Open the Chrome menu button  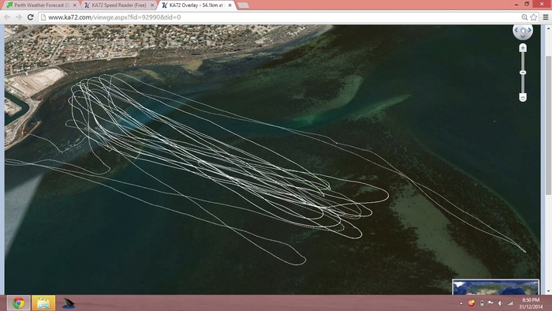546,17
